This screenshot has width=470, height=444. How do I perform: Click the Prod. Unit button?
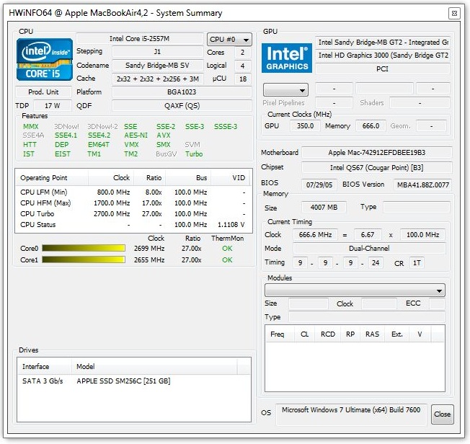(x=43, y=92)
